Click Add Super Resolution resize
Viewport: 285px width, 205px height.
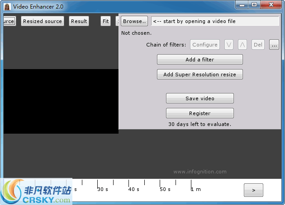point(200,75)
